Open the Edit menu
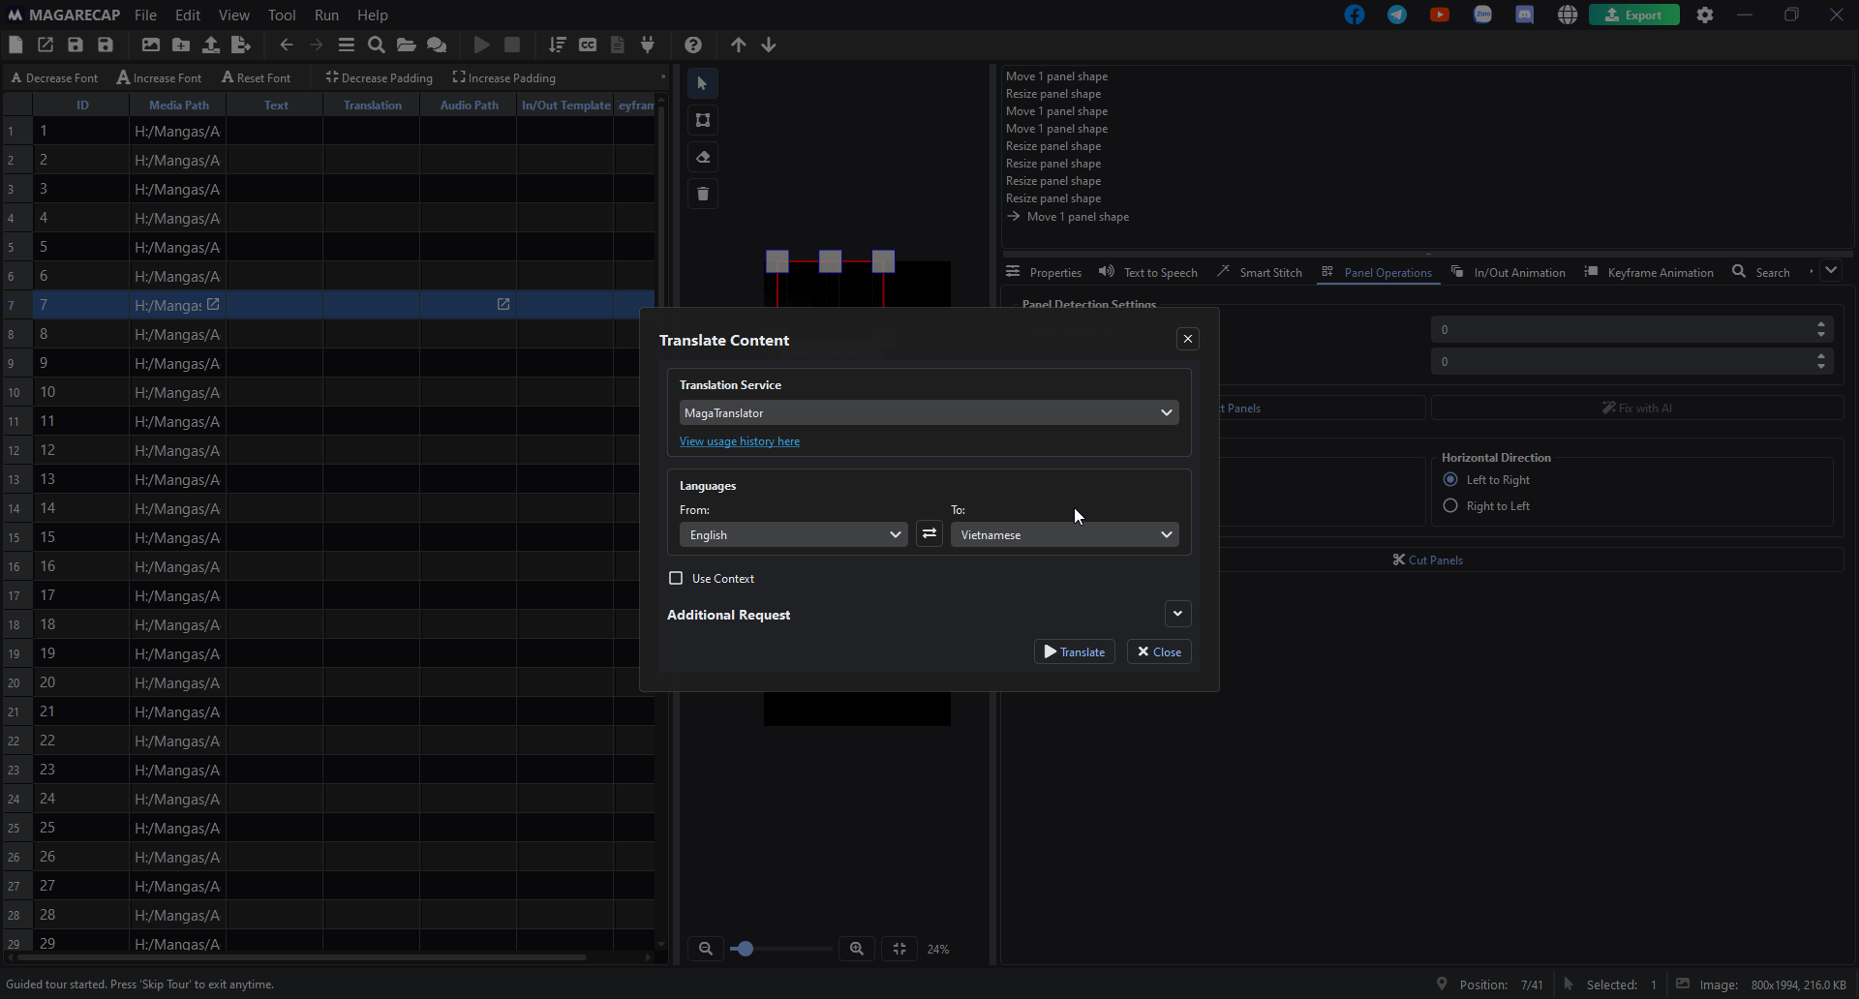Image resolution: width=1859 pixels, height=999 pixels. (188, 15)
